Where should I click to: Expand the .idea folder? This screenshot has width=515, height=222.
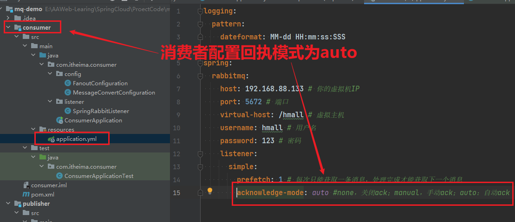(8, 19)
